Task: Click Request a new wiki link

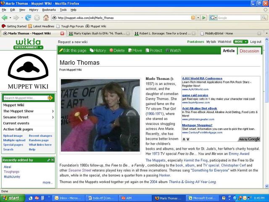Action: (73, 42)
